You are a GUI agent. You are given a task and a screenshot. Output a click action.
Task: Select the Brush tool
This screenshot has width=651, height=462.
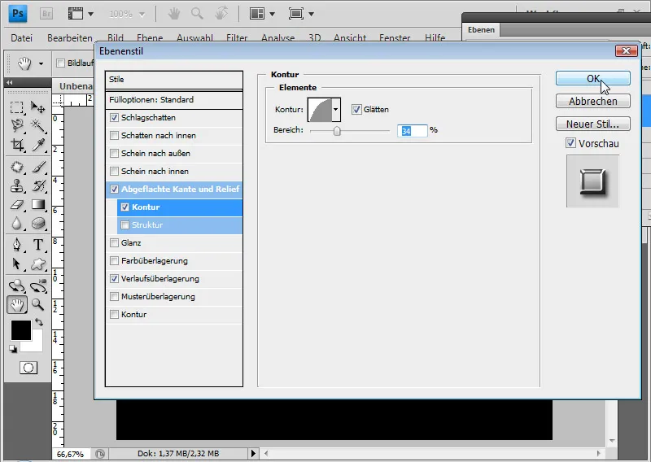(x=38, y=168)
